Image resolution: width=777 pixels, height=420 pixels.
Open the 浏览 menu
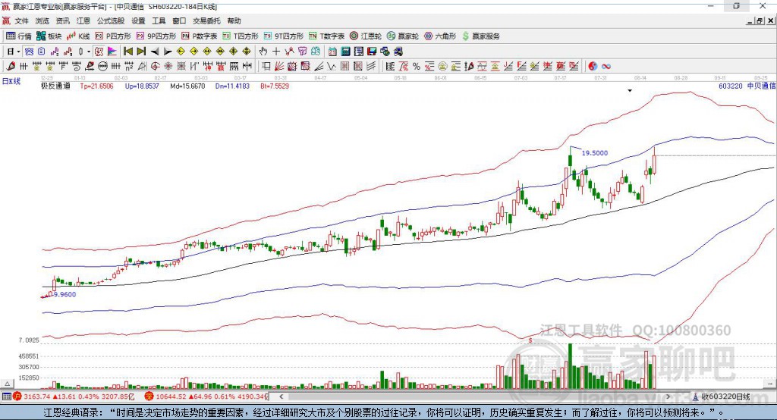(42, 20)
